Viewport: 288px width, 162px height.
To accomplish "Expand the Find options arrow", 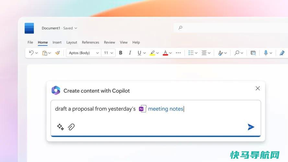I will [242, 53].
